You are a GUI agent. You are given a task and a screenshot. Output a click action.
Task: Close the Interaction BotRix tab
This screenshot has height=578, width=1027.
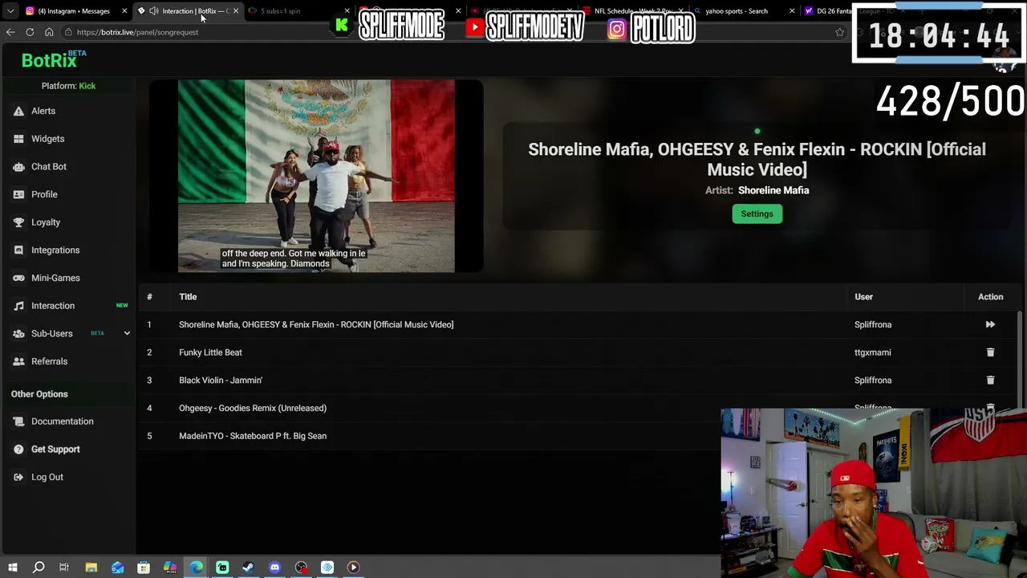tap(236, 11)
